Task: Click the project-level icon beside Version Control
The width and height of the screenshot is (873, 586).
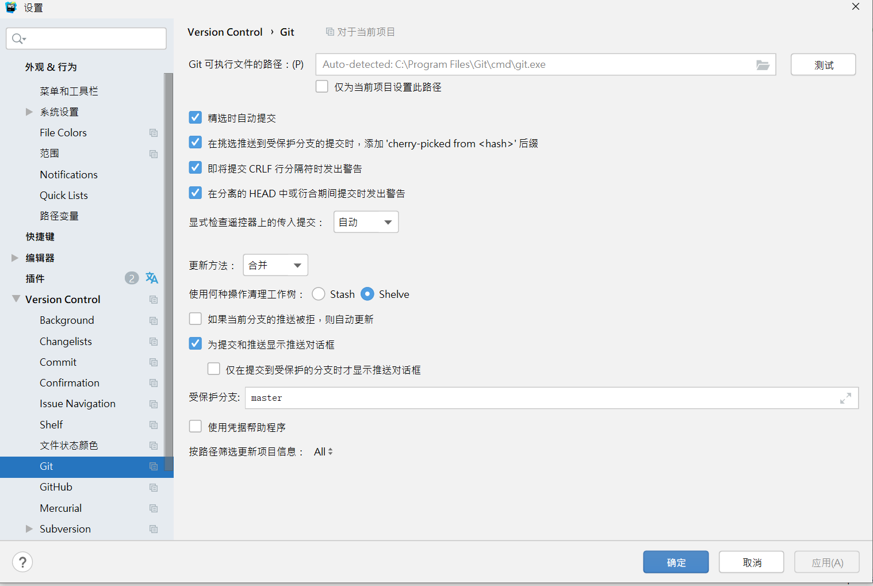Action: tap(154, 300)
